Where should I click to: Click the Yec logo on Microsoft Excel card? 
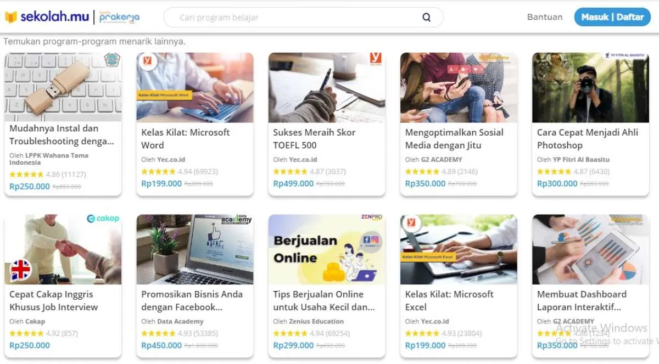(411, 223)
